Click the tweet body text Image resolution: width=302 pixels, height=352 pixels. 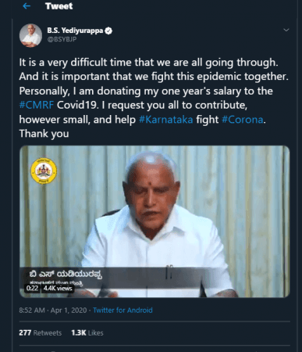(x=154, y=98)
